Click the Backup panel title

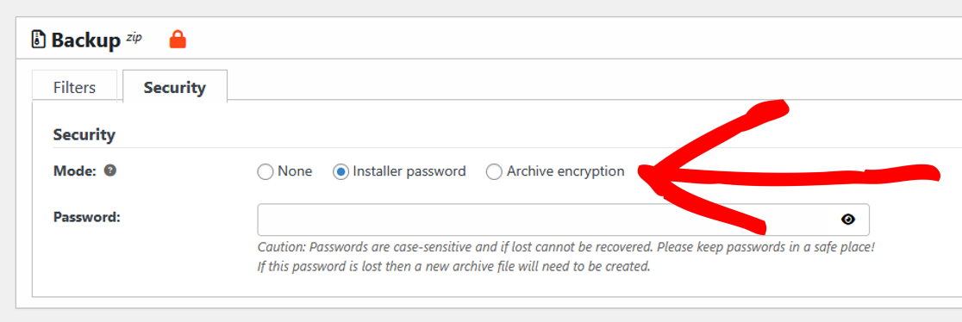(x=86, y=40)
